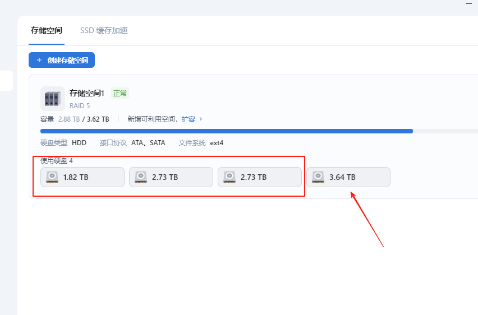Viewport: 478px width, 315px height.
Task: Click the 3.62 TB total capacity value
Action: pos(98,119)
